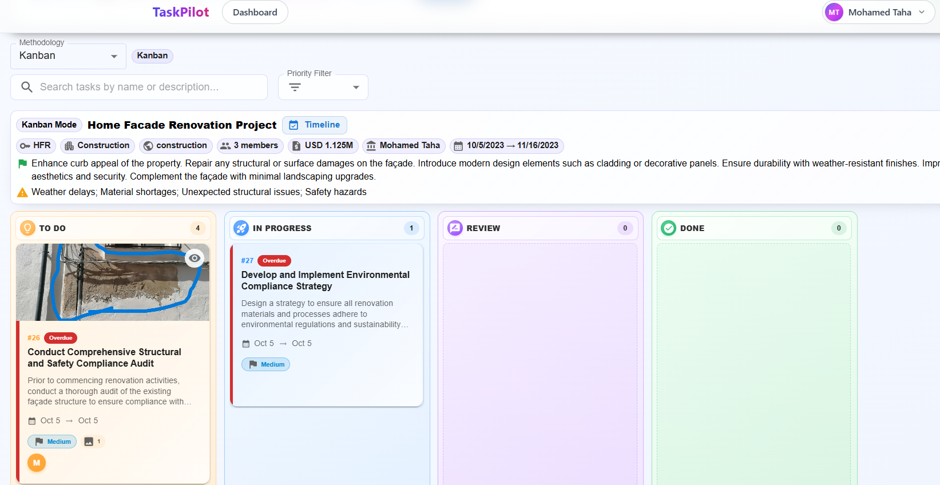Open the Methodology Kanban dropdown
The image size is (940, 485).
68,56
